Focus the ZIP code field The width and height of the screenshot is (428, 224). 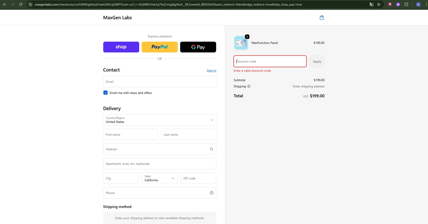(x=198, y=178)
